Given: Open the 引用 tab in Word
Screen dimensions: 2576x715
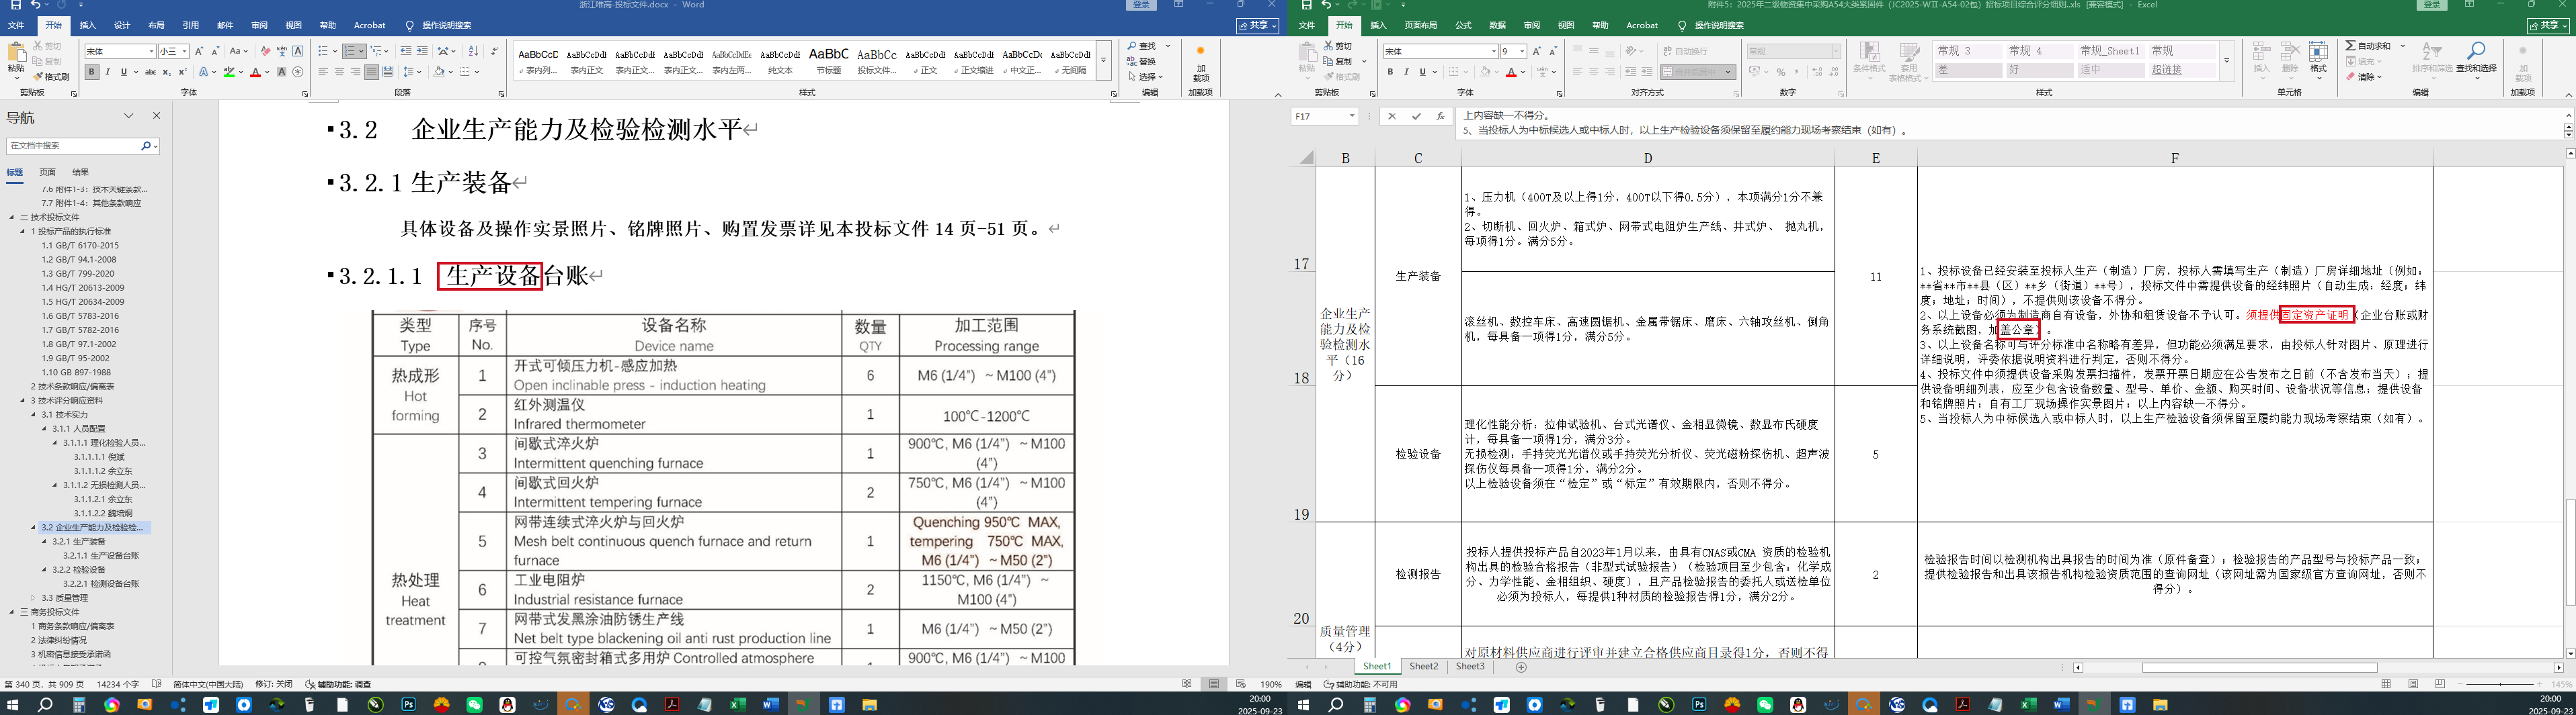Looking at the screenshot, I should 191,25.
